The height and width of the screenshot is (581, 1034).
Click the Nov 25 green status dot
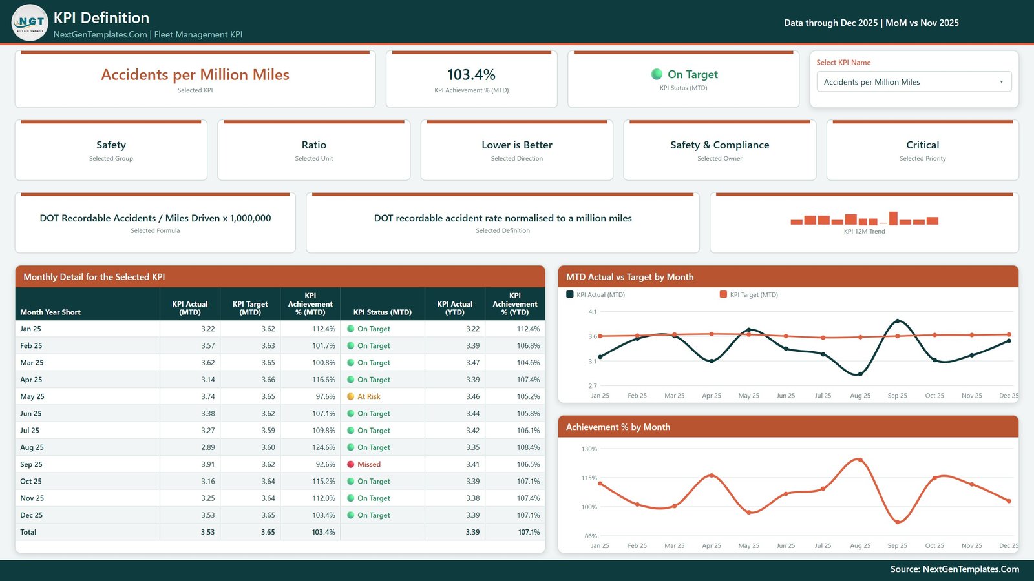[351, 498]
